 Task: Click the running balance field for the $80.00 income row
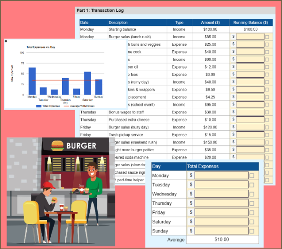[x=250, y=59]
